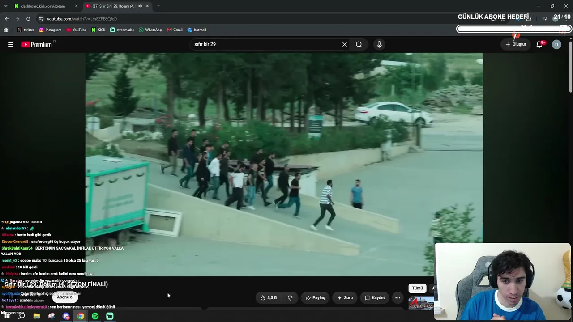This screenshot has height=322, width=573.
Task: Go back with the browser back arrow
Action: coord(7,19)
